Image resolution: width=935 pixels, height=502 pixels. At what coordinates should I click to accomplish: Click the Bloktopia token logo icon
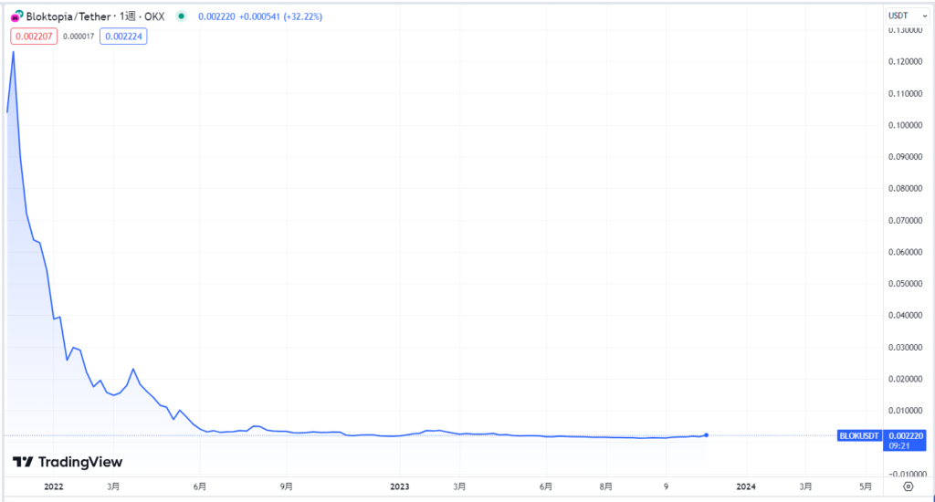[16, 16]
